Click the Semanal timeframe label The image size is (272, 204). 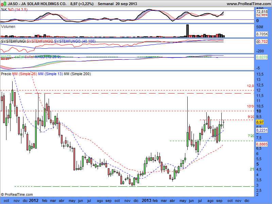[x=106, y=4]
